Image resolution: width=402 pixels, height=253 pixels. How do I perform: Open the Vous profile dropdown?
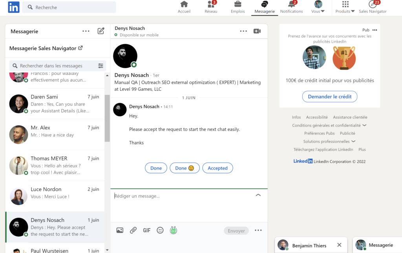(x=318, y=7)
